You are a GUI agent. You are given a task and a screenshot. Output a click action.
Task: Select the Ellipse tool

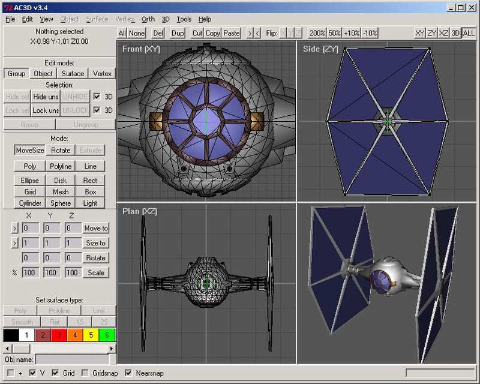[29, 181]
